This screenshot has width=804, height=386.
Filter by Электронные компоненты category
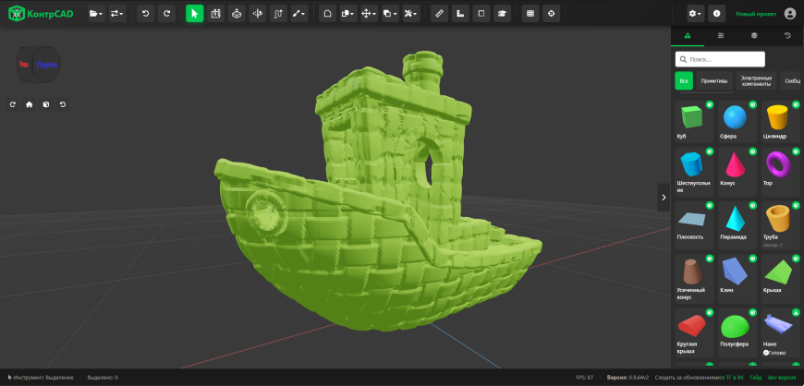coord(756,81)
